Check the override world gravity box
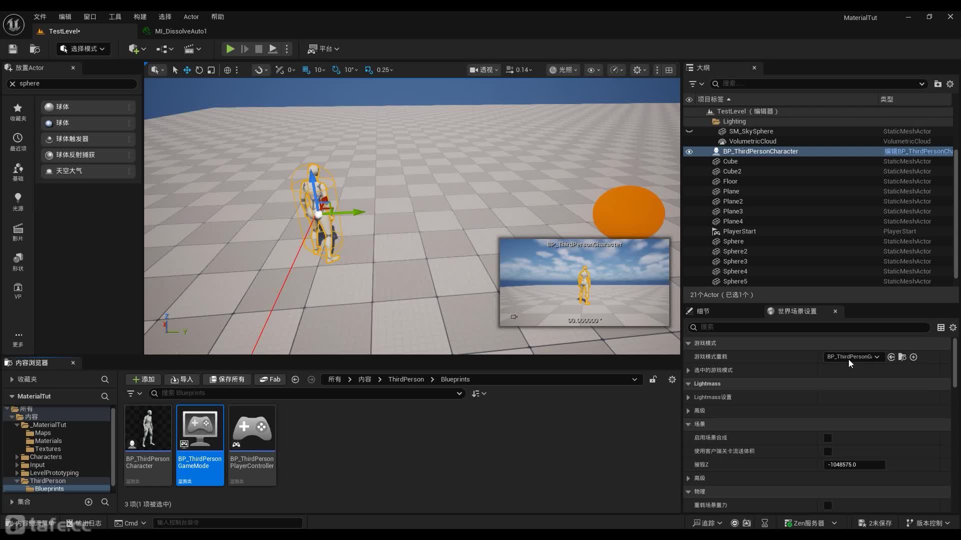Screen dimensions: 961x540 828,505
